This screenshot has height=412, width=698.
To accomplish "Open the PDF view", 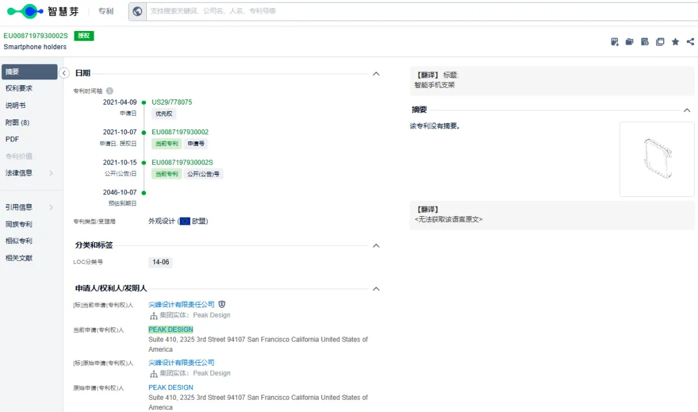I will pyautogui.click(x=12, y=139).
